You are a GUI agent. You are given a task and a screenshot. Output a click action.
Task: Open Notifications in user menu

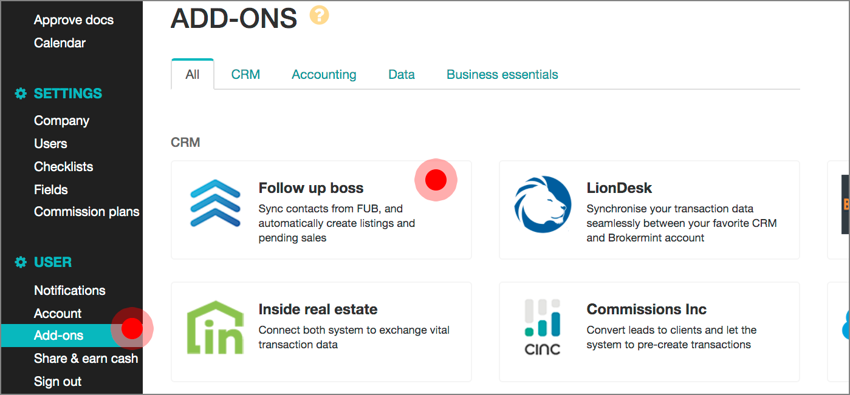pos(69,291)
